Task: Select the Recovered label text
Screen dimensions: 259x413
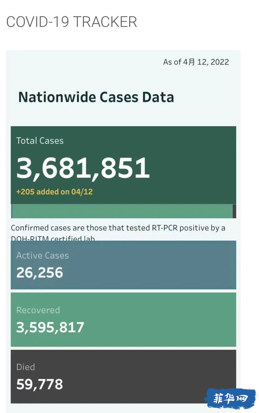Action: tap(38, 310)
